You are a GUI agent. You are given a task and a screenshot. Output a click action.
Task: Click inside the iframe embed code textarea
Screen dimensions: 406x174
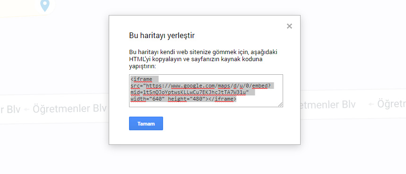[206, 91]
